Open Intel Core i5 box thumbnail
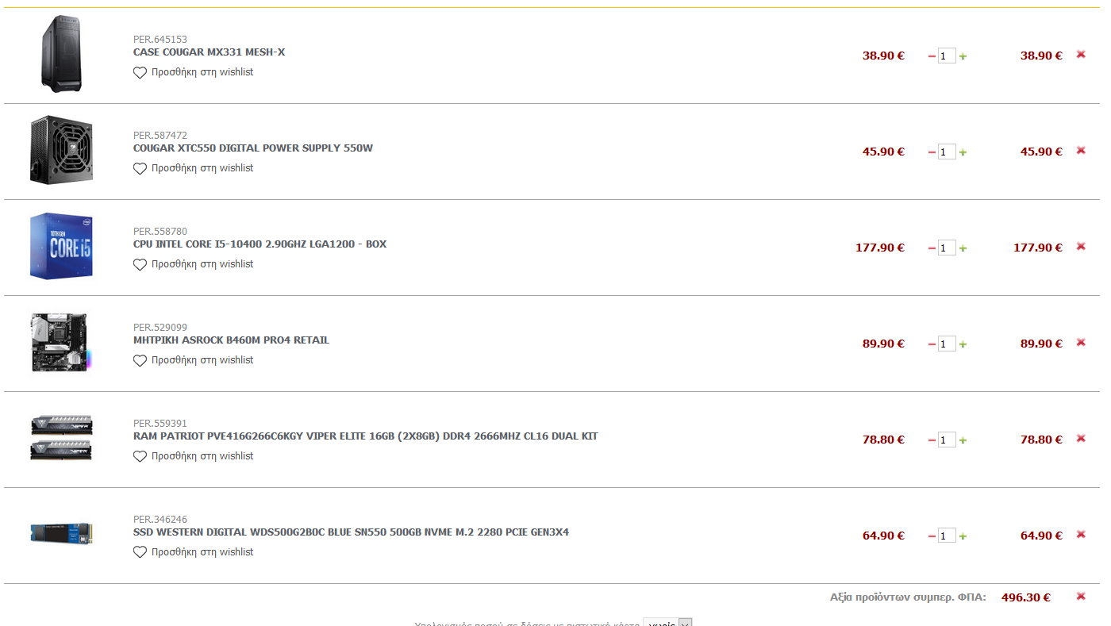 pyautogui.click(x=61, y=246)
